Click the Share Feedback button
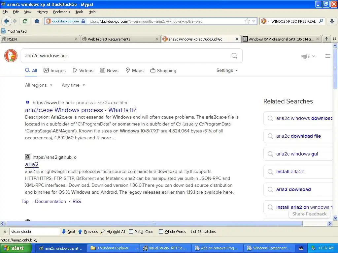 (309, 214)
